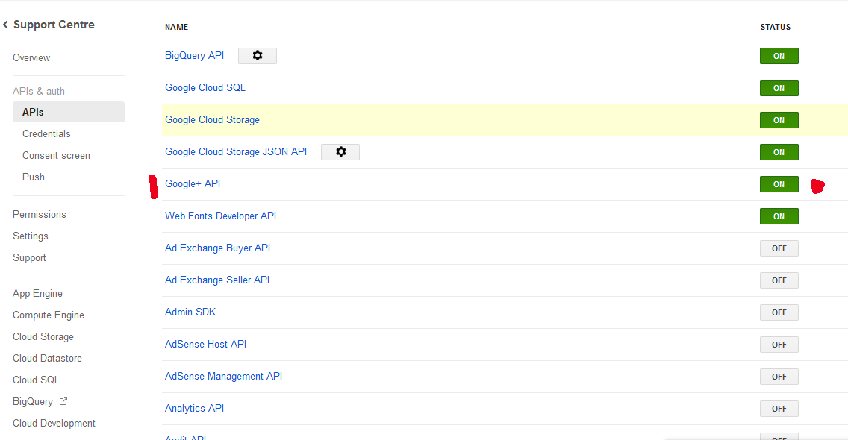Turn on Ad Exchange Buyer API

pos(779,248)
